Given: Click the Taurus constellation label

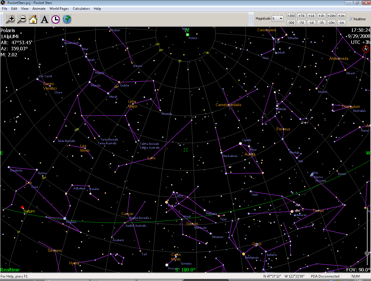Looking at the screenshot, I should [318, 211].
